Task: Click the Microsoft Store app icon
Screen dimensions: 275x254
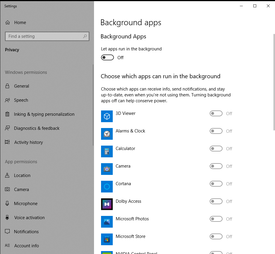Action: [107, 239]
